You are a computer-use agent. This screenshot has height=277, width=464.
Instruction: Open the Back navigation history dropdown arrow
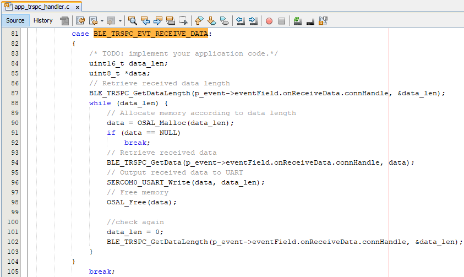click(102, 21)
